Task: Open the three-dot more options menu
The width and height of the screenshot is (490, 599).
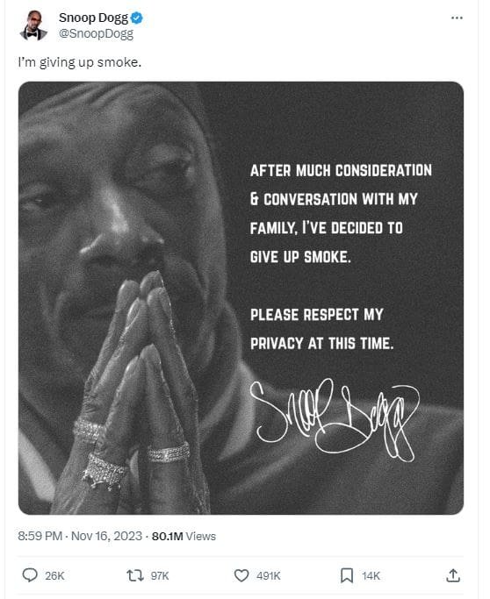Action: (x=457, y=18)
